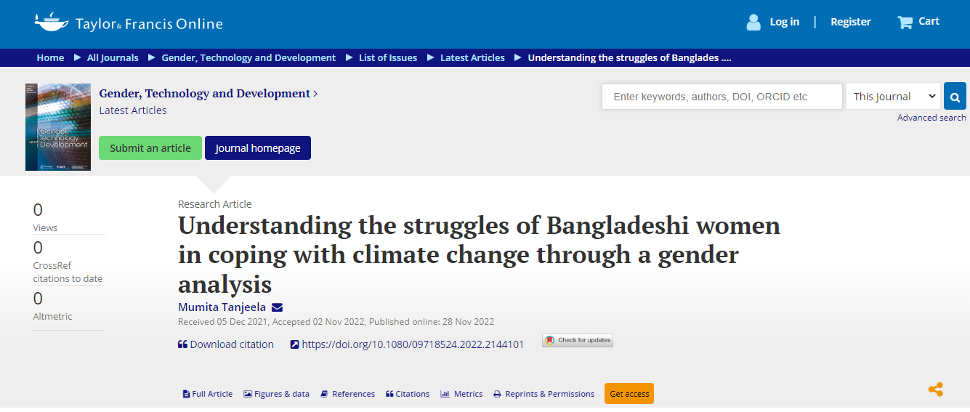Click the Submit an article button

tap(150, 148)
